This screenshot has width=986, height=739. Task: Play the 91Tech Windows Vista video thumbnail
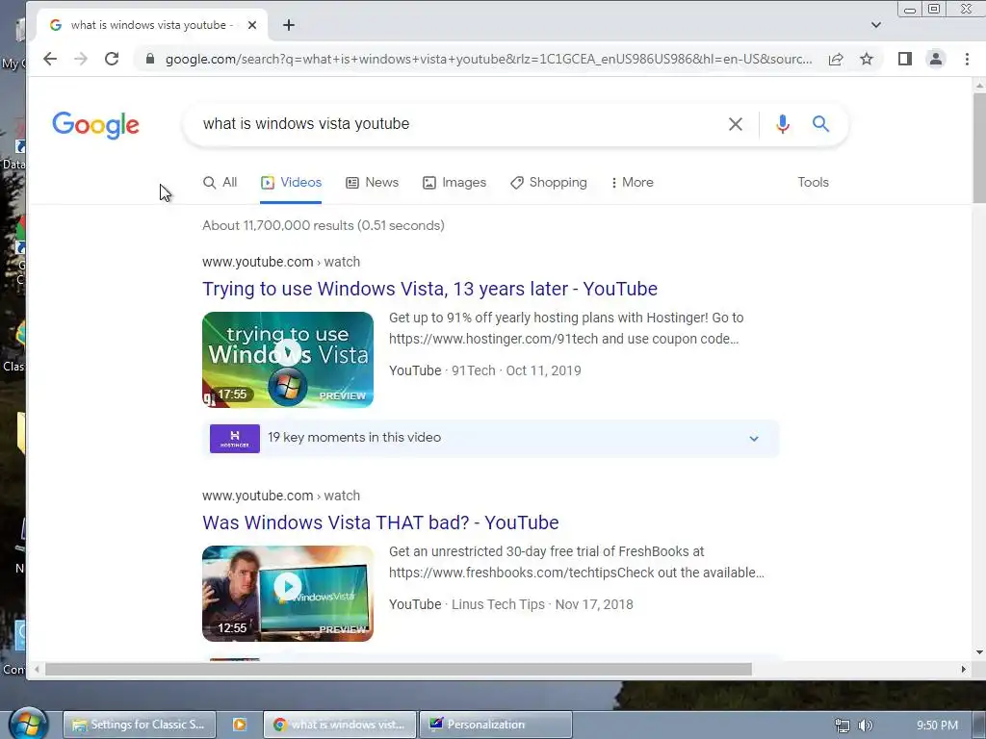(x=287, y=360)
